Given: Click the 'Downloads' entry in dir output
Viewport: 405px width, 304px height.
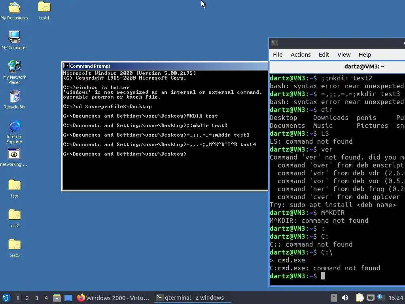Looking at the screenshot, I should point(331,118).
